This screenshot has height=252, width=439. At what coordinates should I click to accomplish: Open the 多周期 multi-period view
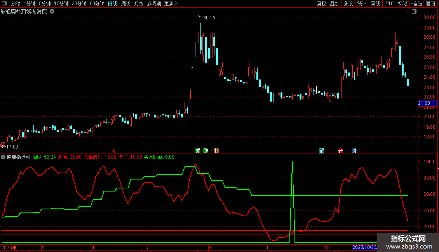154,3
